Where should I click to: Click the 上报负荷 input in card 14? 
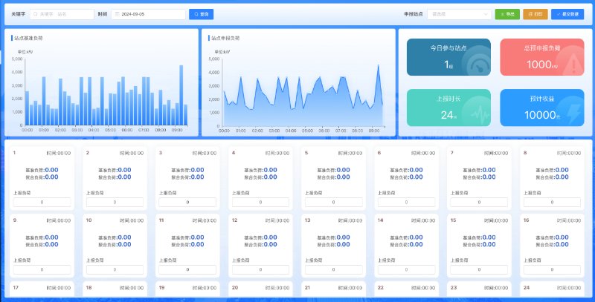pos(406,269)
